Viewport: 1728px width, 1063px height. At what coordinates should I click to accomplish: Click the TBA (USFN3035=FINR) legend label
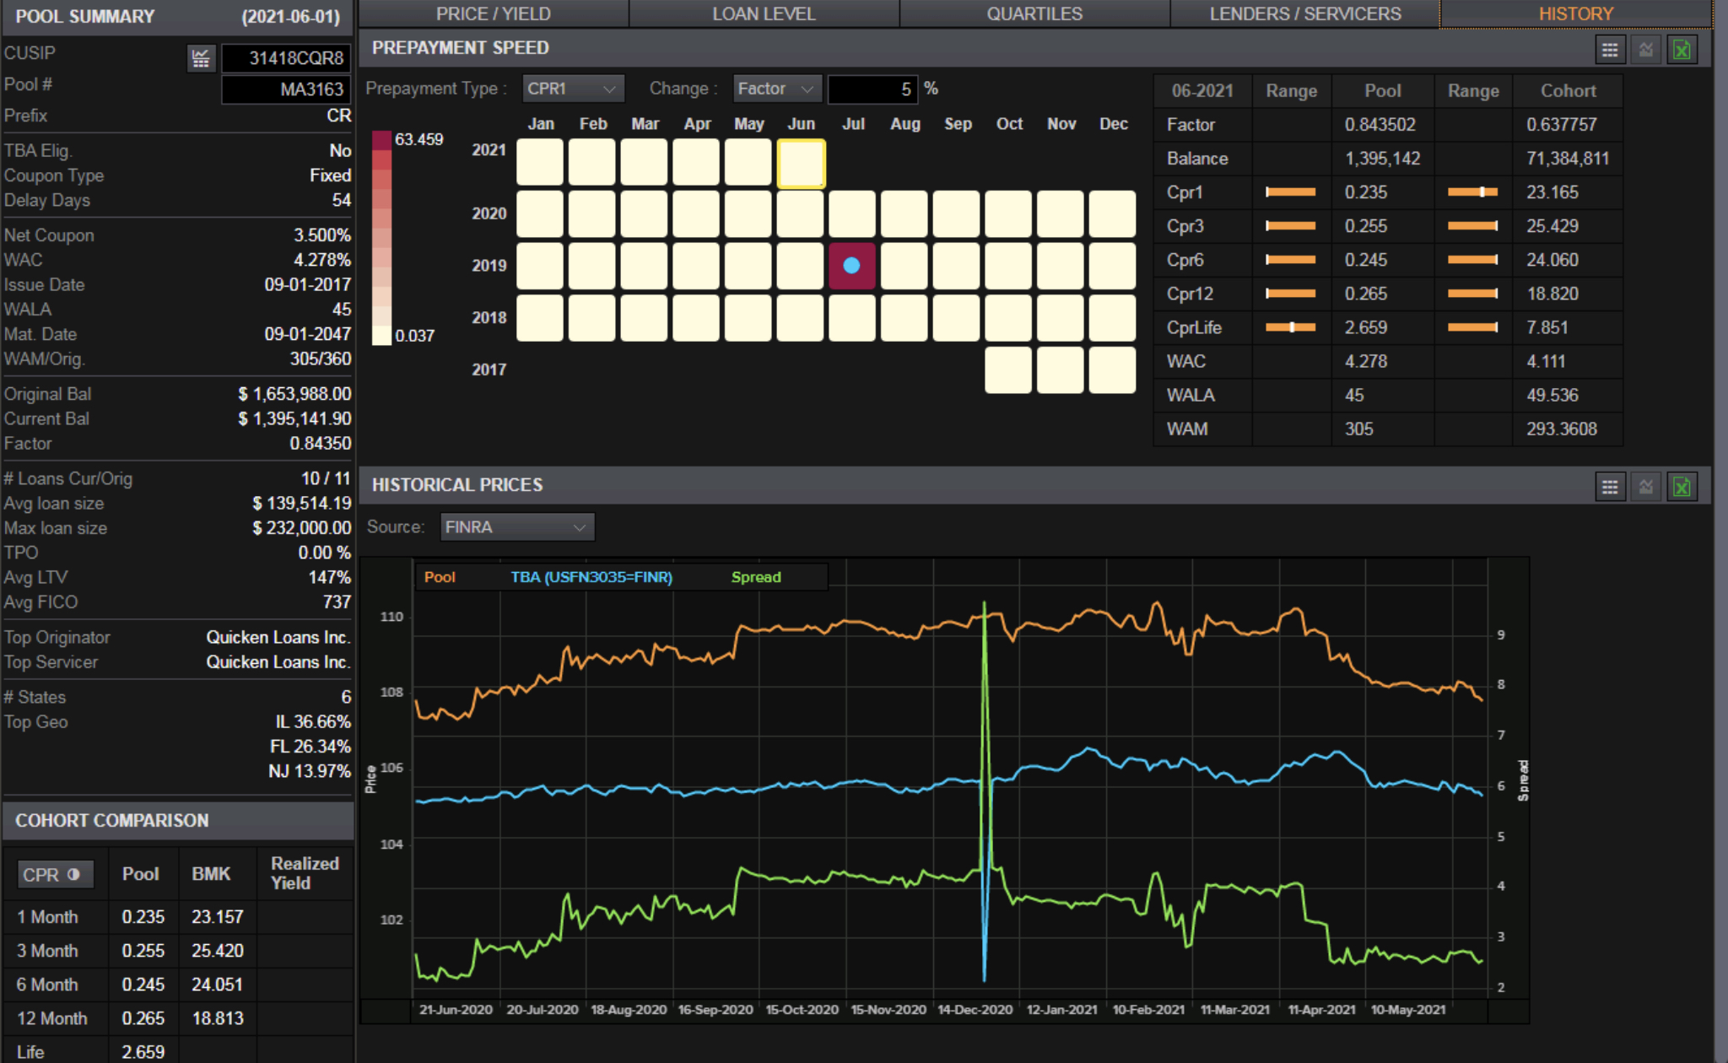[591, 577]
